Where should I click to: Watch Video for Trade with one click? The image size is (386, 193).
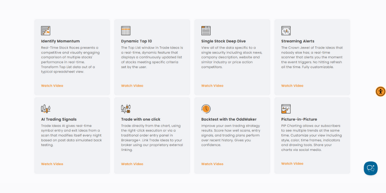[x=132, y=164]
